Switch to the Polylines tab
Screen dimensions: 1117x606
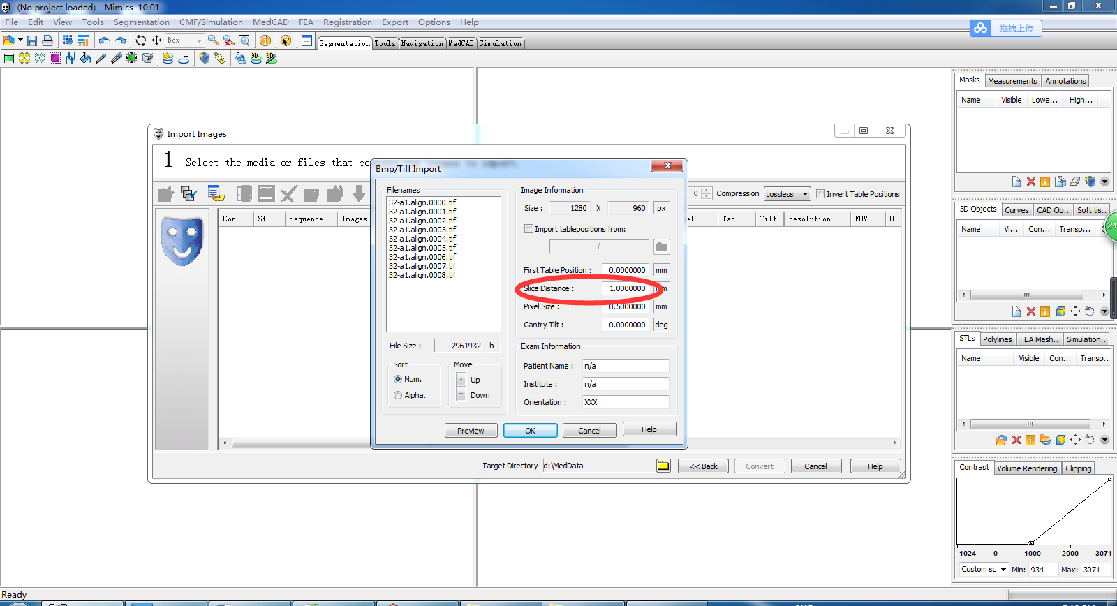997,339
